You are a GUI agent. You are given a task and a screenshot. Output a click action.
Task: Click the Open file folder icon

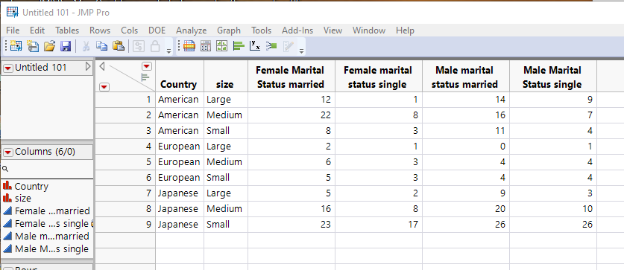click(49, 46)
